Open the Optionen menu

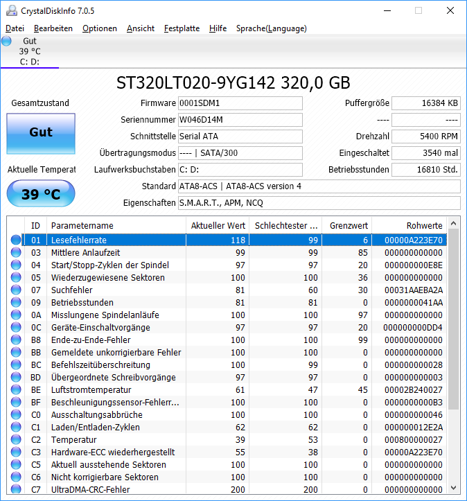tap(100, 28)
